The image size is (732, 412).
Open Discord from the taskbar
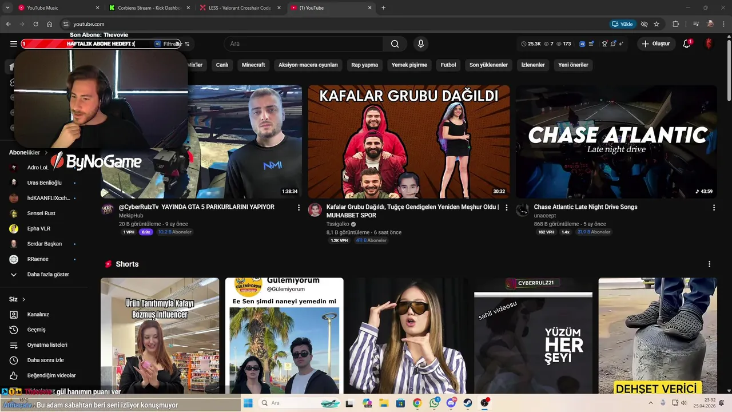point(451,403)
